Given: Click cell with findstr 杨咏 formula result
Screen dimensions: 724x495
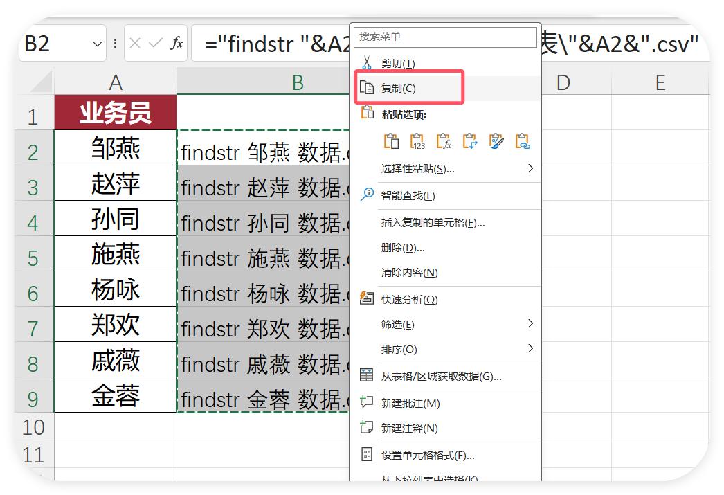Looking at the screenshot, I should [263, 289].
